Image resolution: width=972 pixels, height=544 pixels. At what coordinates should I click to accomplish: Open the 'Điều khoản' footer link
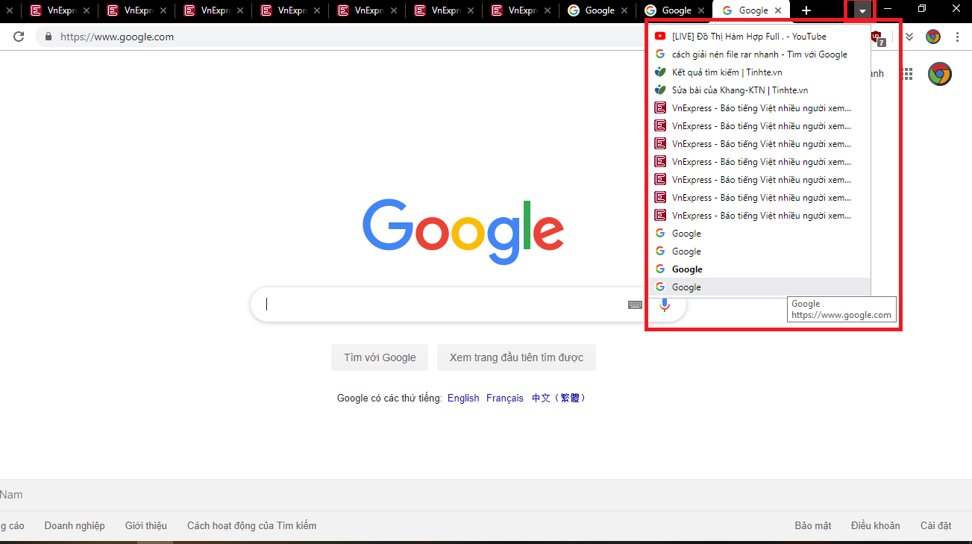[x=876, y=525]
